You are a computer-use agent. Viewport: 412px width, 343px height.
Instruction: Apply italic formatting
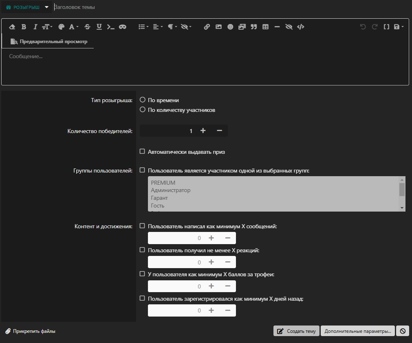[x=35, y=26]
